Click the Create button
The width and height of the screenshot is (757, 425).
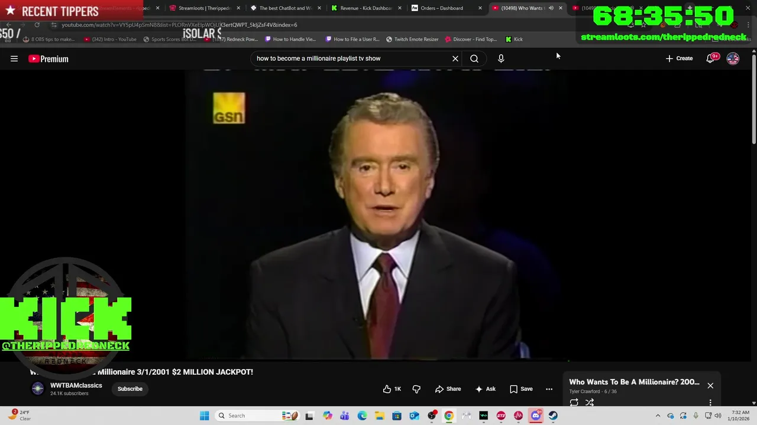[x=679, y=58]
